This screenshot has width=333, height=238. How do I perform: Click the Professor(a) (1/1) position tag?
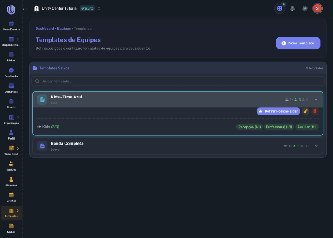pos(279,127)
